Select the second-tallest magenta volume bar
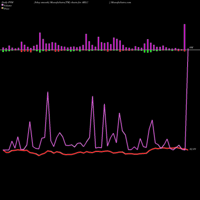 tap(40, 41)
